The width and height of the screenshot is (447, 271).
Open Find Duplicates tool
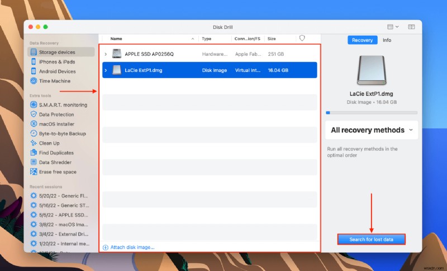tap(56, 153)
